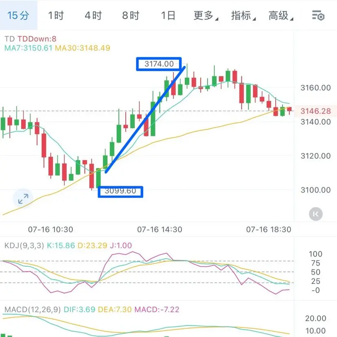
Task: Click the MA30:3148.49 label
Action: coord(83,48)
